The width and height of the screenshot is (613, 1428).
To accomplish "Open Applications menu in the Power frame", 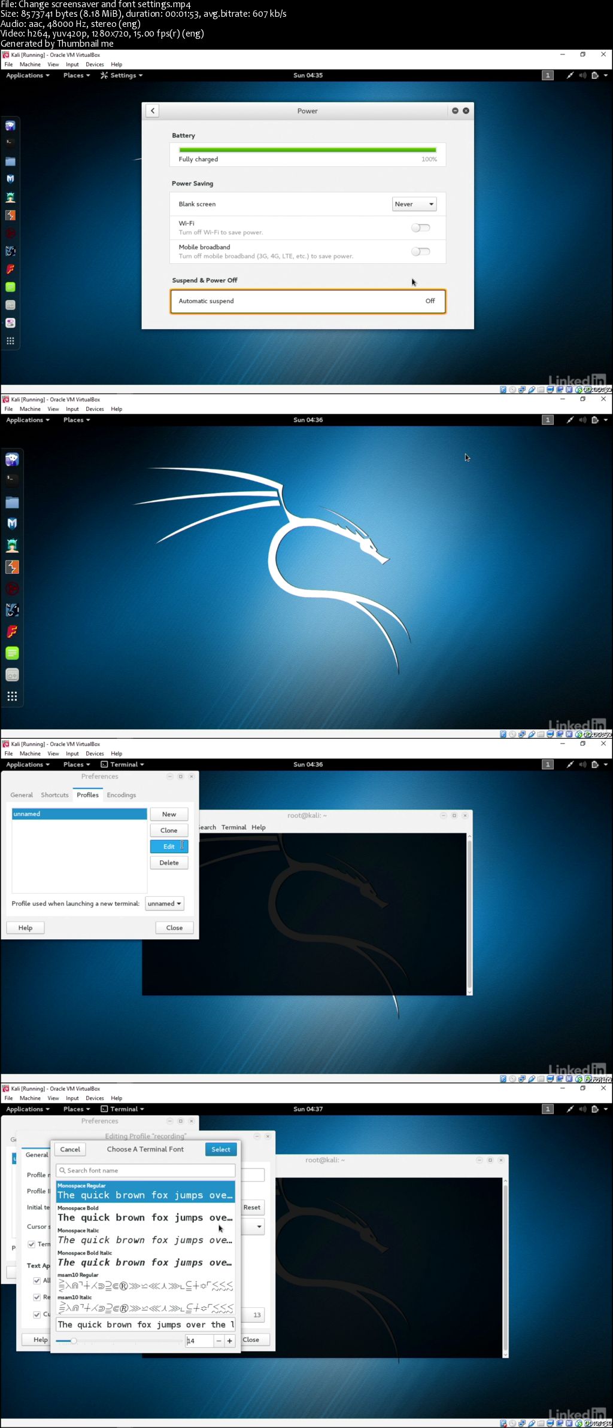I will 28,75.
